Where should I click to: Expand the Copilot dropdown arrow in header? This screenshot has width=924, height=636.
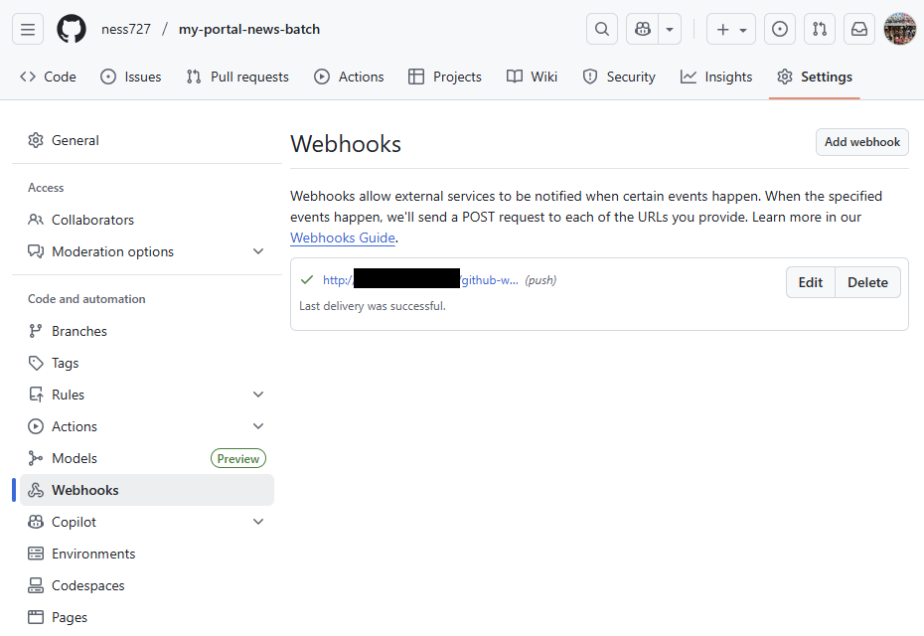tap(670, 29)
